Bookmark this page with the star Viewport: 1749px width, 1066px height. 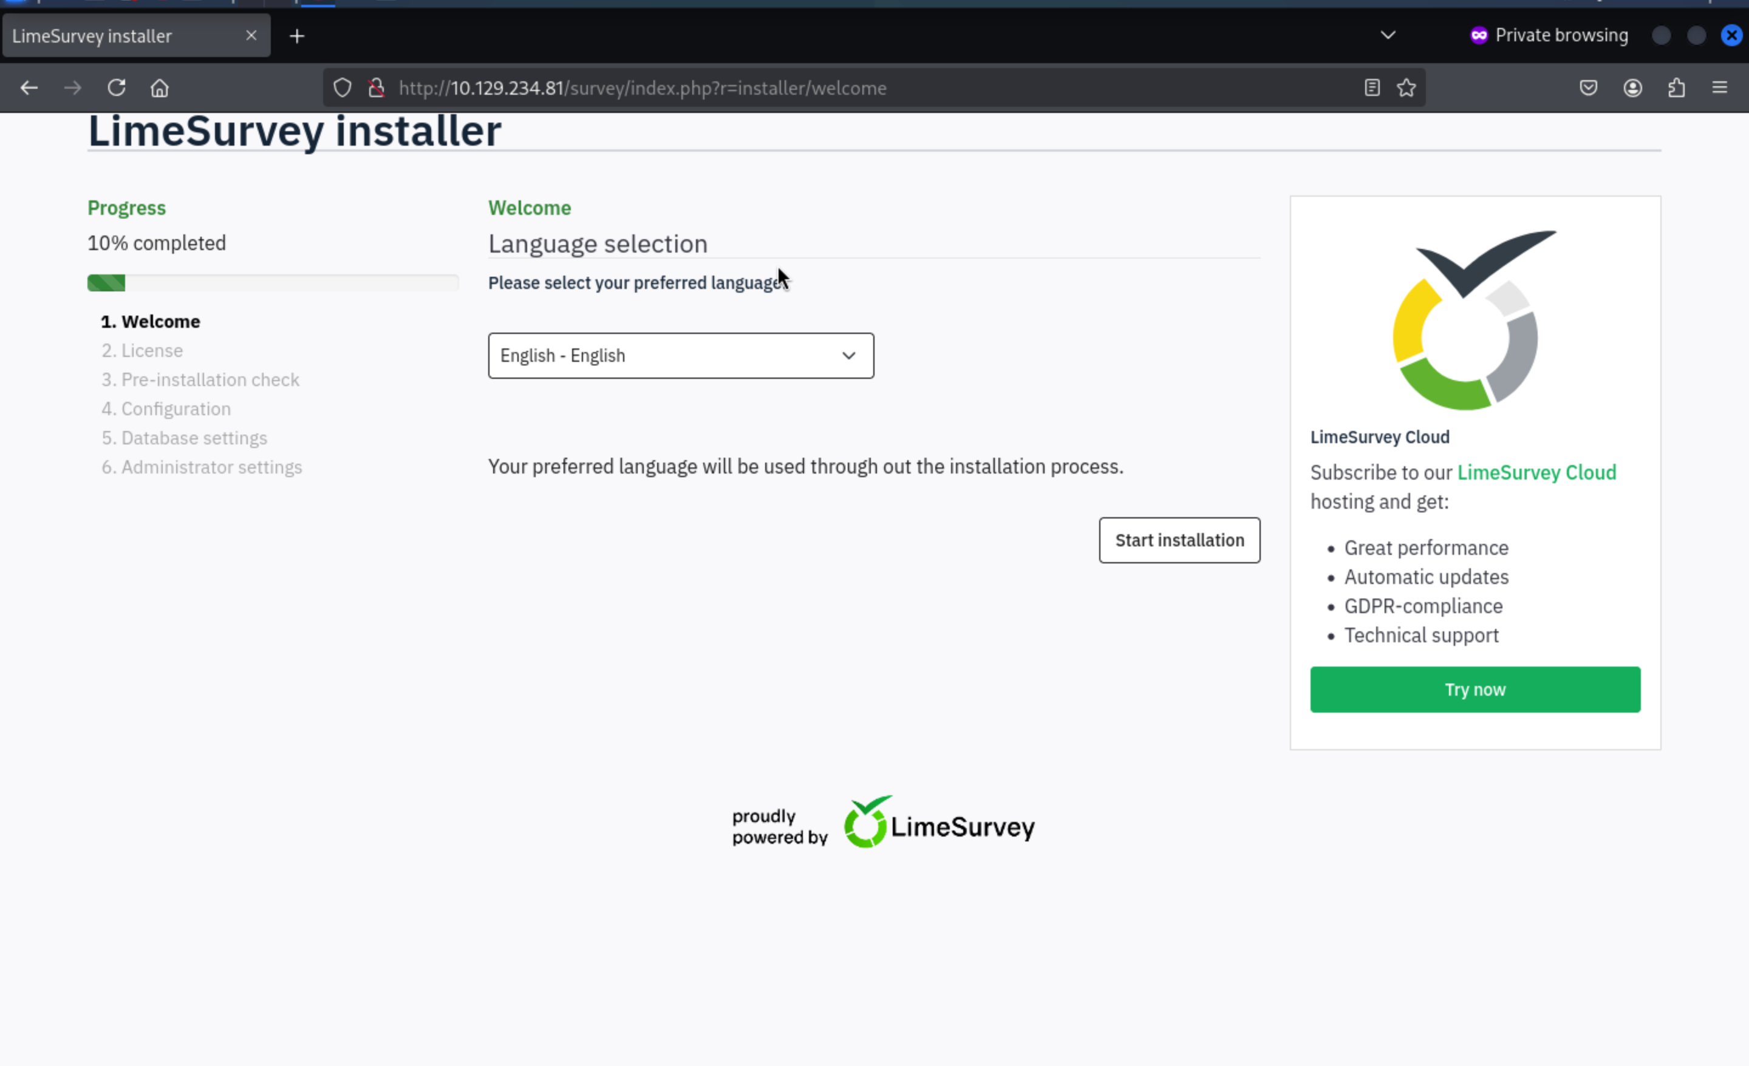1406,88
